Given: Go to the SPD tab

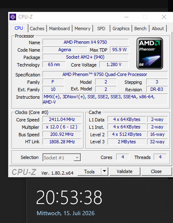Looking at the screenshot, I should [x=101, y=28].
